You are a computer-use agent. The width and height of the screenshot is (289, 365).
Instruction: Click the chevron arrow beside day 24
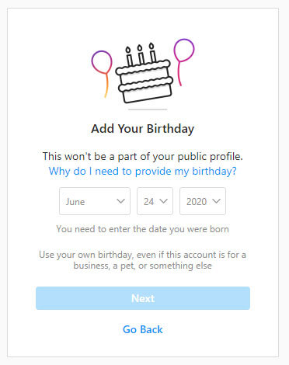(163, 201)
